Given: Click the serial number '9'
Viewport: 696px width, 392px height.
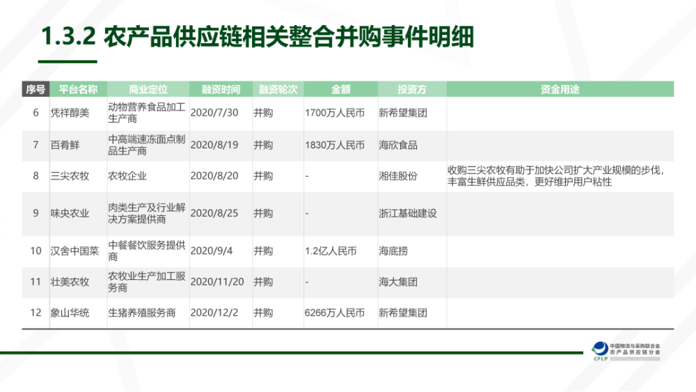Looking at the screenshot, I should click(x=36, y=213).
